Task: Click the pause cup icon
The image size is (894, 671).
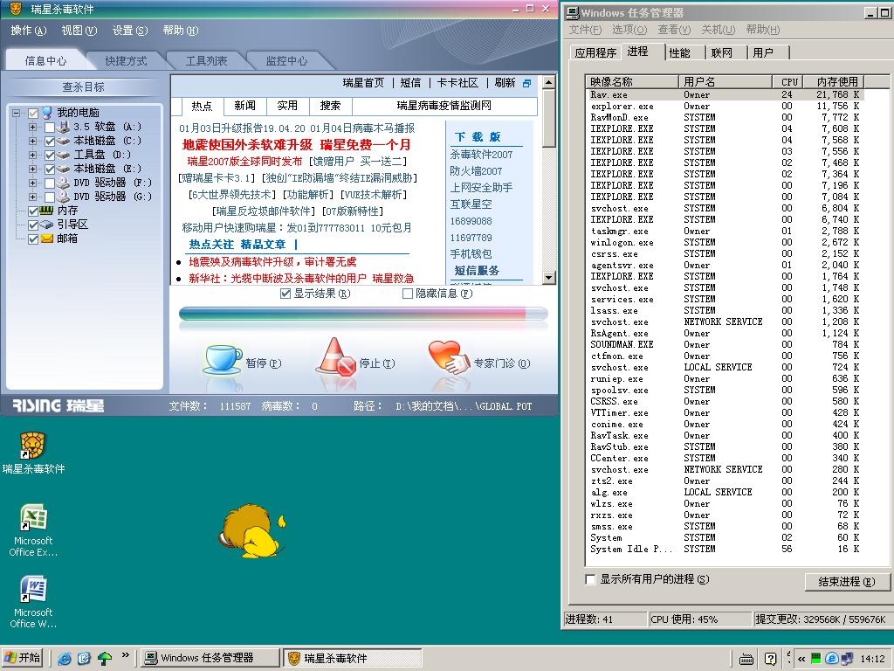Action: [223, 359]
